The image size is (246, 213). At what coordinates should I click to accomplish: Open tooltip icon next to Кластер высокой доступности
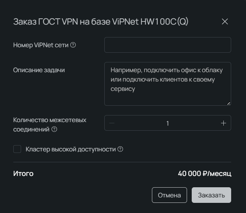pos(120,149)
